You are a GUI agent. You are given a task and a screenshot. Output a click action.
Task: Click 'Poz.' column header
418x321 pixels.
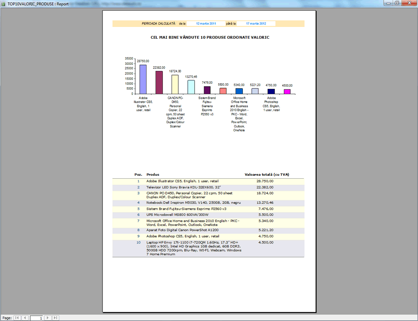click(x=138, y=175)
